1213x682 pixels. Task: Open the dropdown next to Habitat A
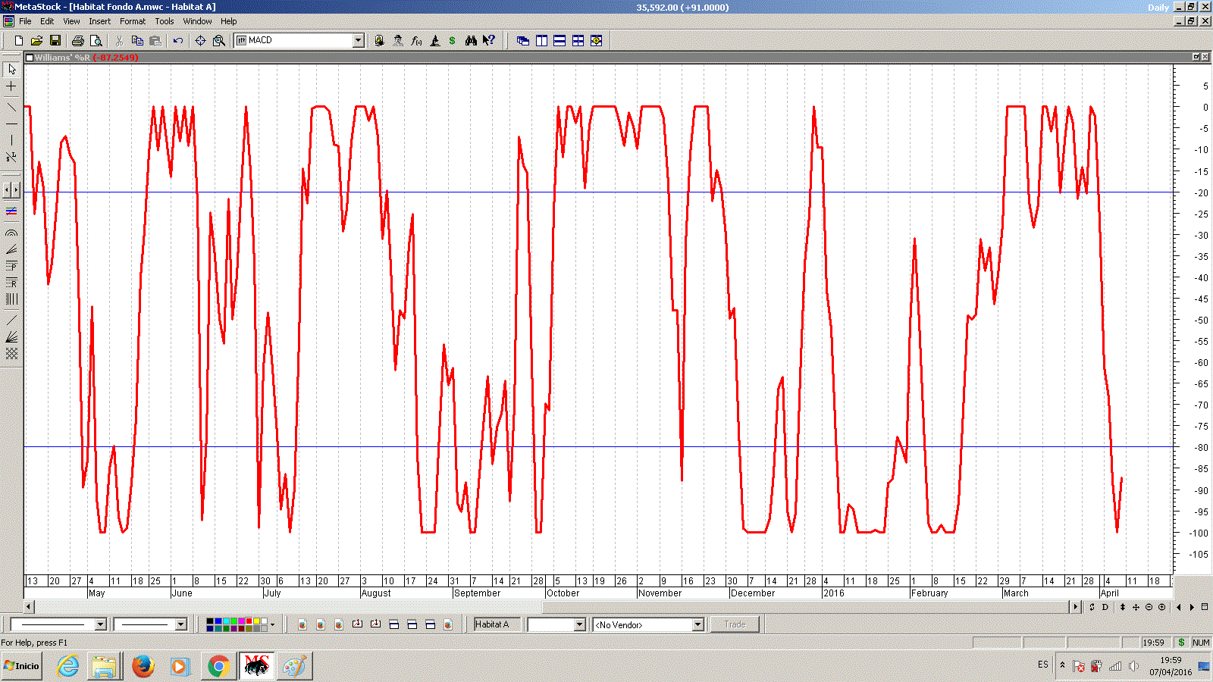pos(580,624)
